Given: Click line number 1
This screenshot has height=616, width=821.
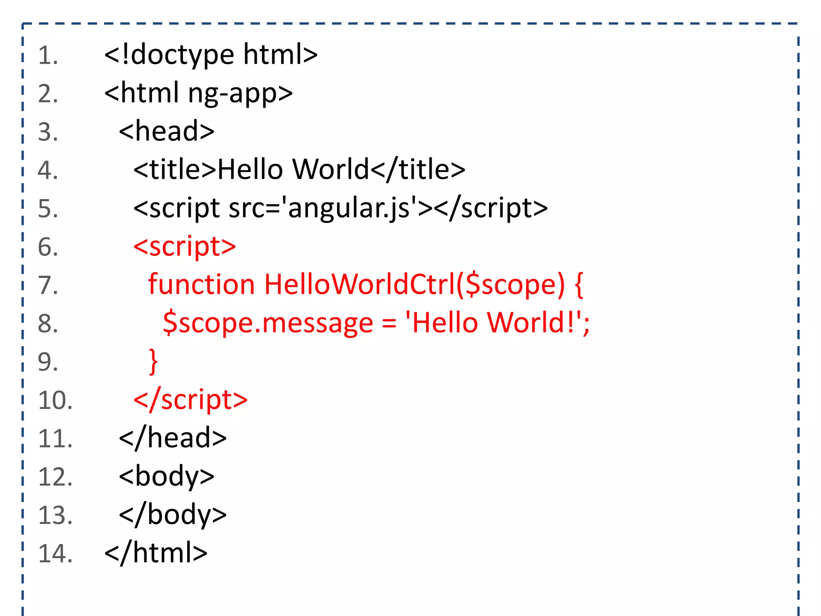Looking at the screenshot, I should click(x=48, y=56).
